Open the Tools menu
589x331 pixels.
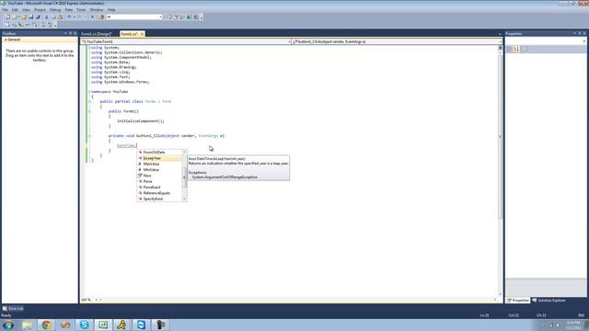81,10
